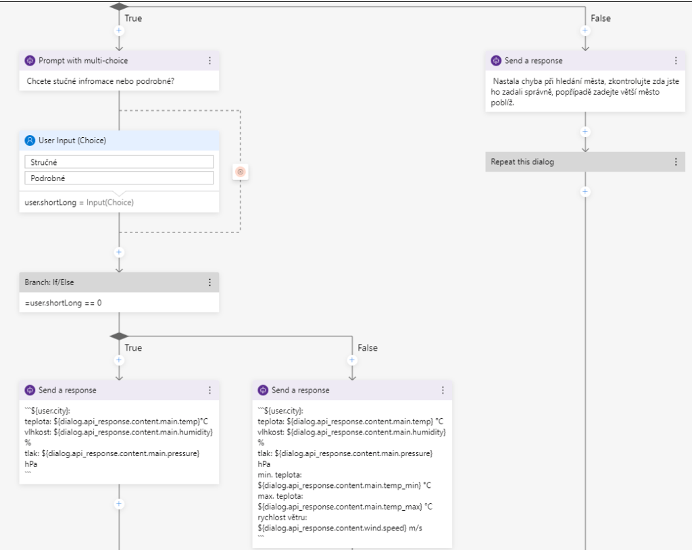Click plus icon above Branch: If/Else node
The image size is (692, 550).
click(x=119, y=252)
